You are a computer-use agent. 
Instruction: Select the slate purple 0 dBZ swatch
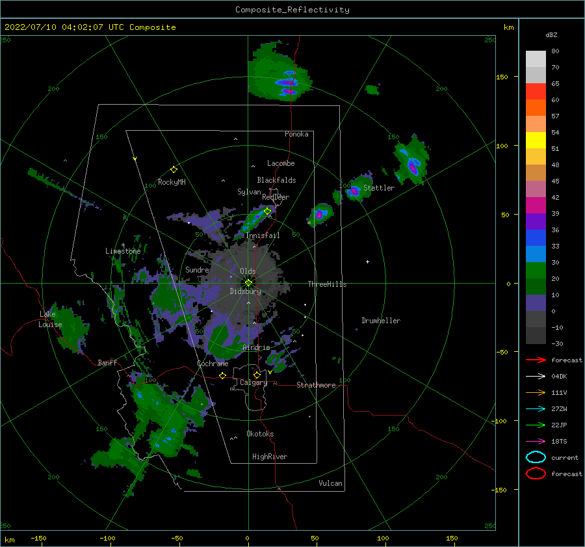coord(536,303)
